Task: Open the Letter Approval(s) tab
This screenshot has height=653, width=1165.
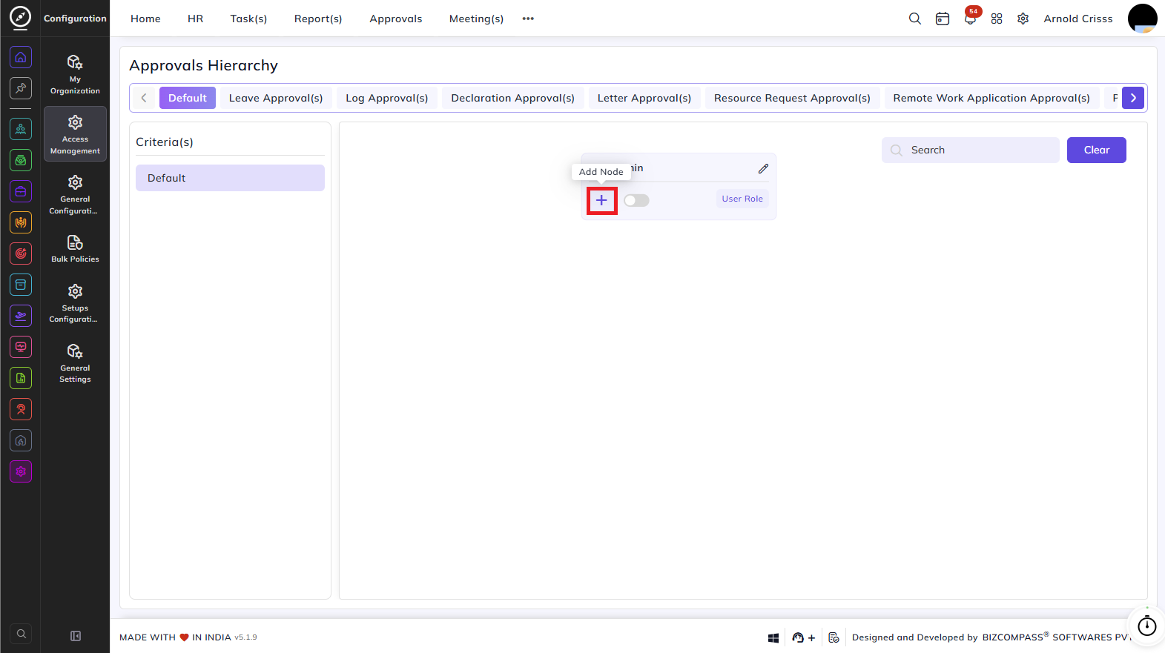Action: pos(644,98)
